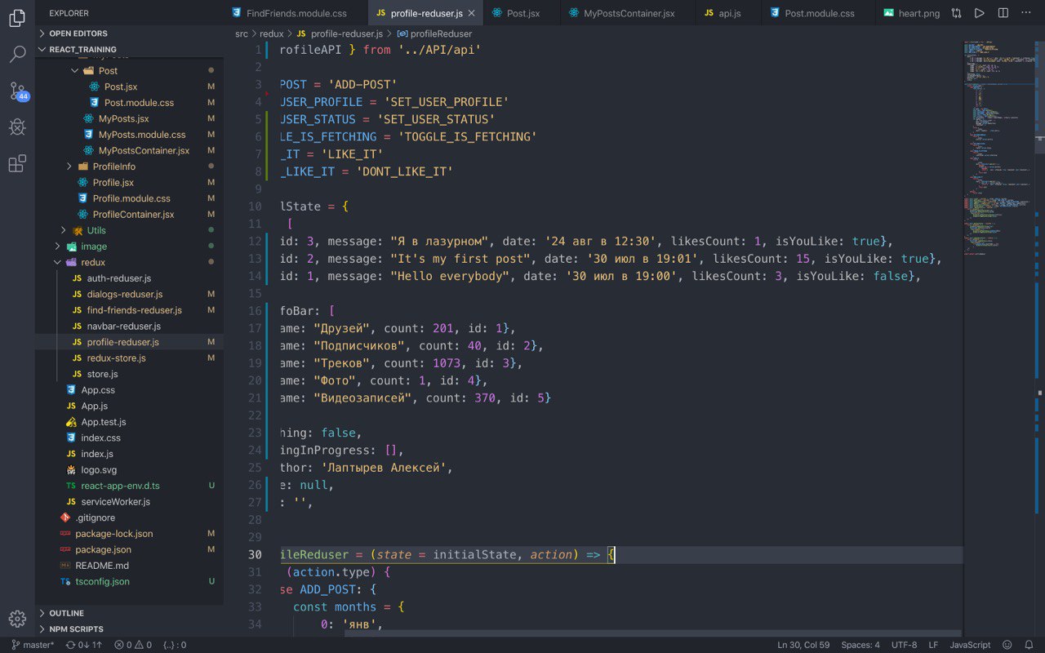Switch to the api.js tab
Image resolution: width=1045 pixels, height=653 pixels.
coord(729,13)
